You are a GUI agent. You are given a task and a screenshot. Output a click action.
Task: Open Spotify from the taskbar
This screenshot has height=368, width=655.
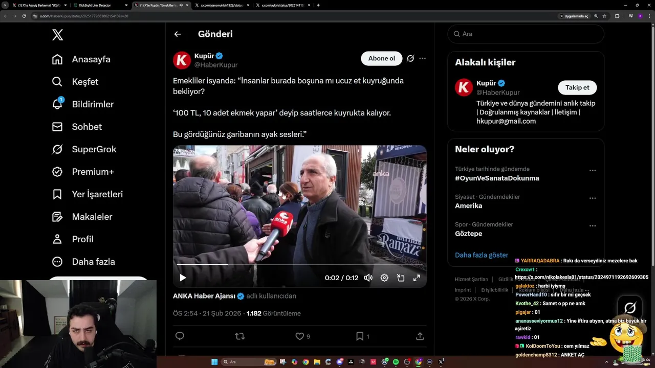point(396,362)
